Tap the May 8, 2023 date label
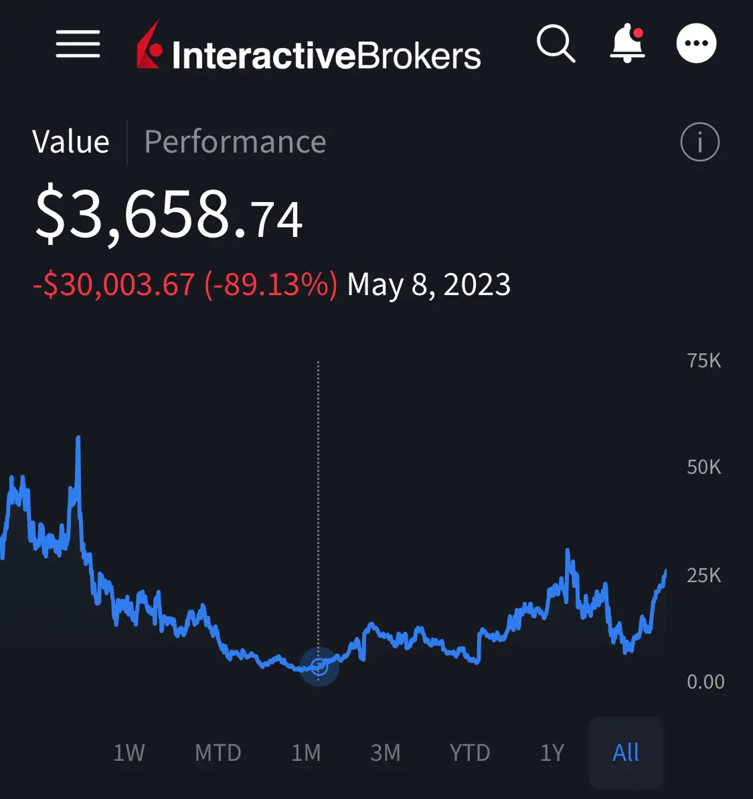The image size is (753, 799). (429, 284)
